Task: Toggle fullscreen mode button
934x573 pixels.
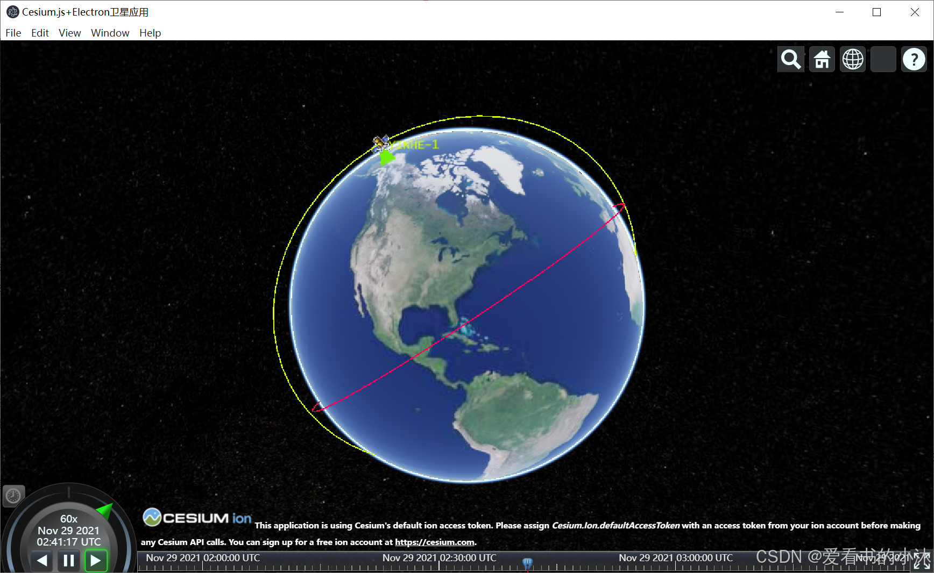Action: 922,561
